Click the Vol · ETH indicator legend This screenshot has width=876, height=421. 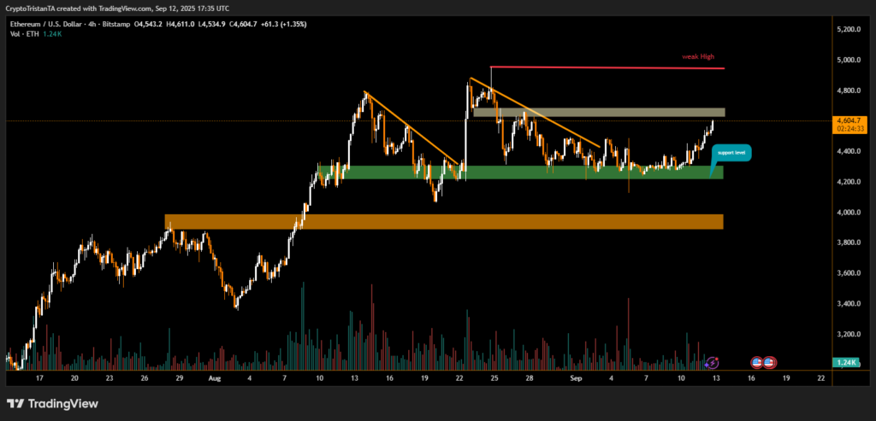(23, 33)
